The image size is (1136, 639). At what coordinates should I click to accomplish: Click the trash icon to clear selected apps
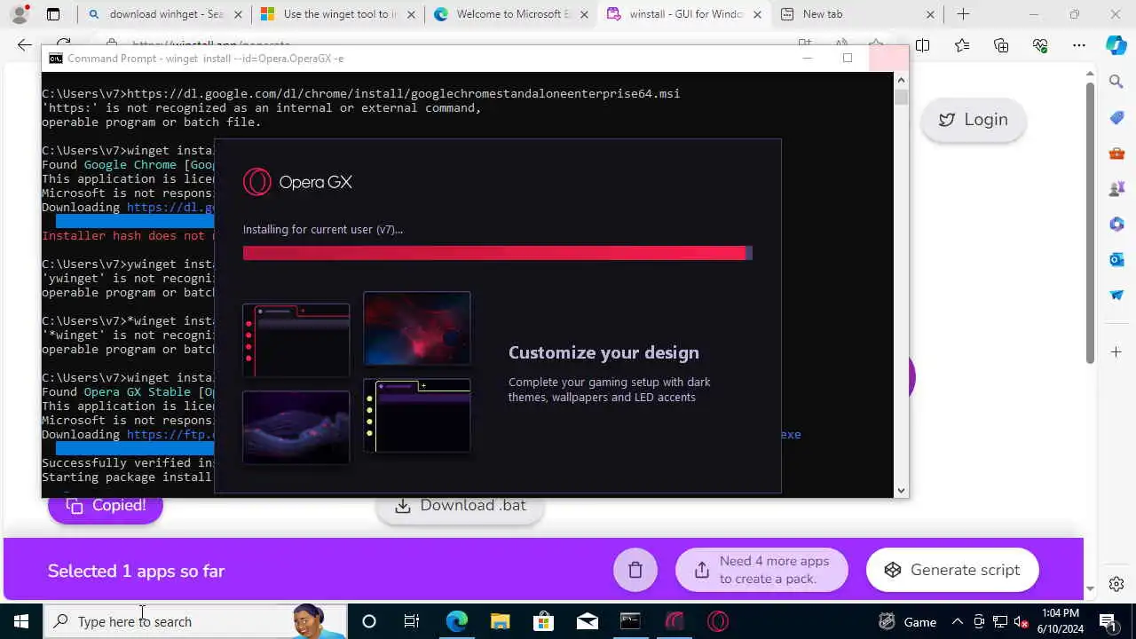(635, 570)
